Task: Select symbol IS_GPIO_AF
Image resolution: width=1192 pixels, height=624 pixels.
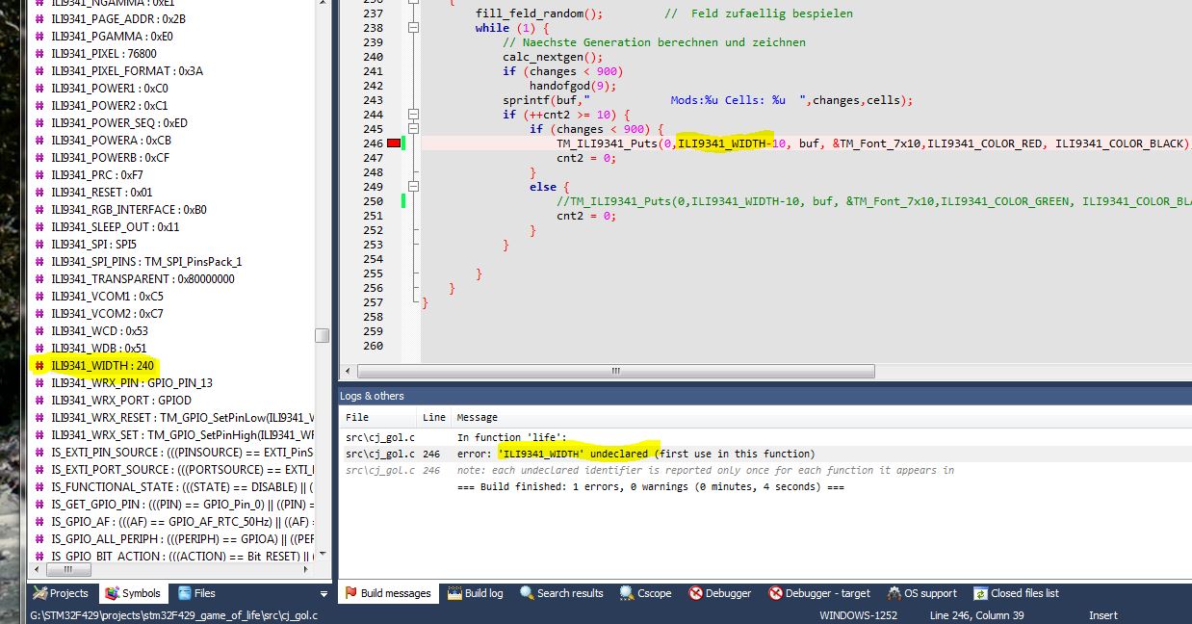Action: pyautogui.click(x=183, y=522)
